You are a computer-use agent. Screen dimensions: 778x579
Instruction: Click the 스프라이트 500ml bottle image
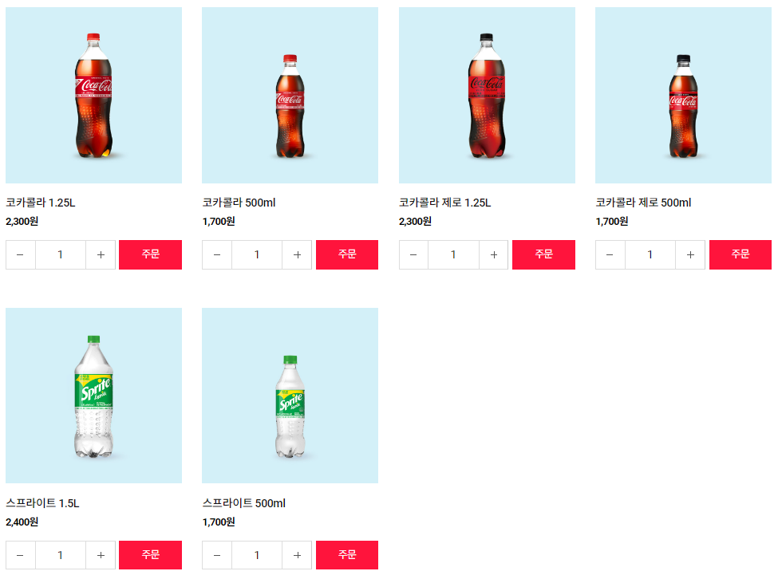(290, 395)
